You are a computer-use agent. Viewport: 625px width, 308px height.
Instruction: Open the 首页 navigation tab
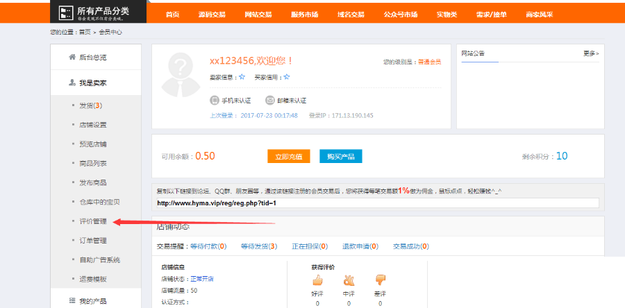pos(173,15)
